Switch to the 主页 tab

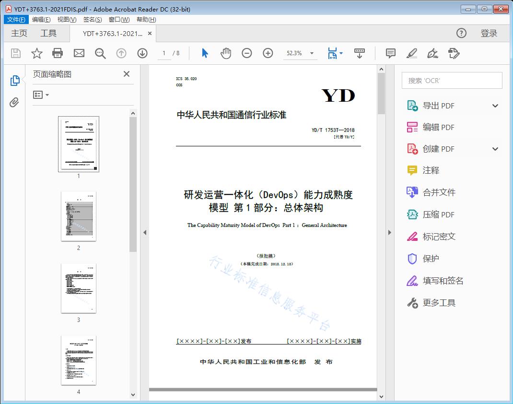click(x=19, y=33)
